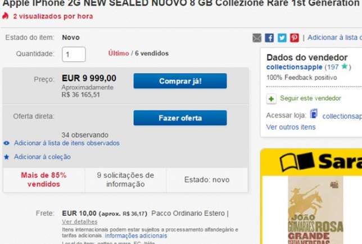The width and height of the screenshot is (362, 244).
Task: Share listing on Facebook icon
Action: (269, 38)
